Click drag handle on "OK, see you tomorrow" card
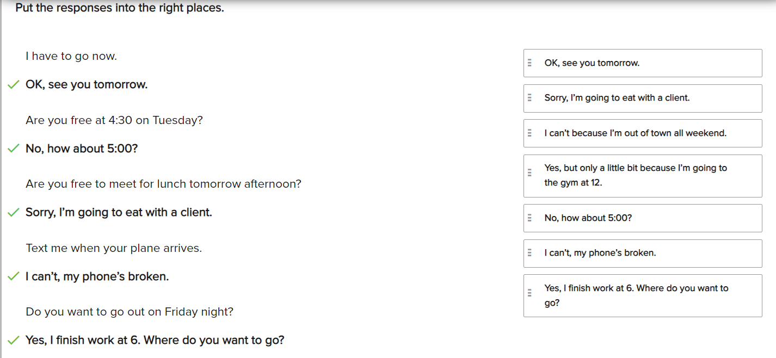 pyautogui.click(x=529, y=63)
